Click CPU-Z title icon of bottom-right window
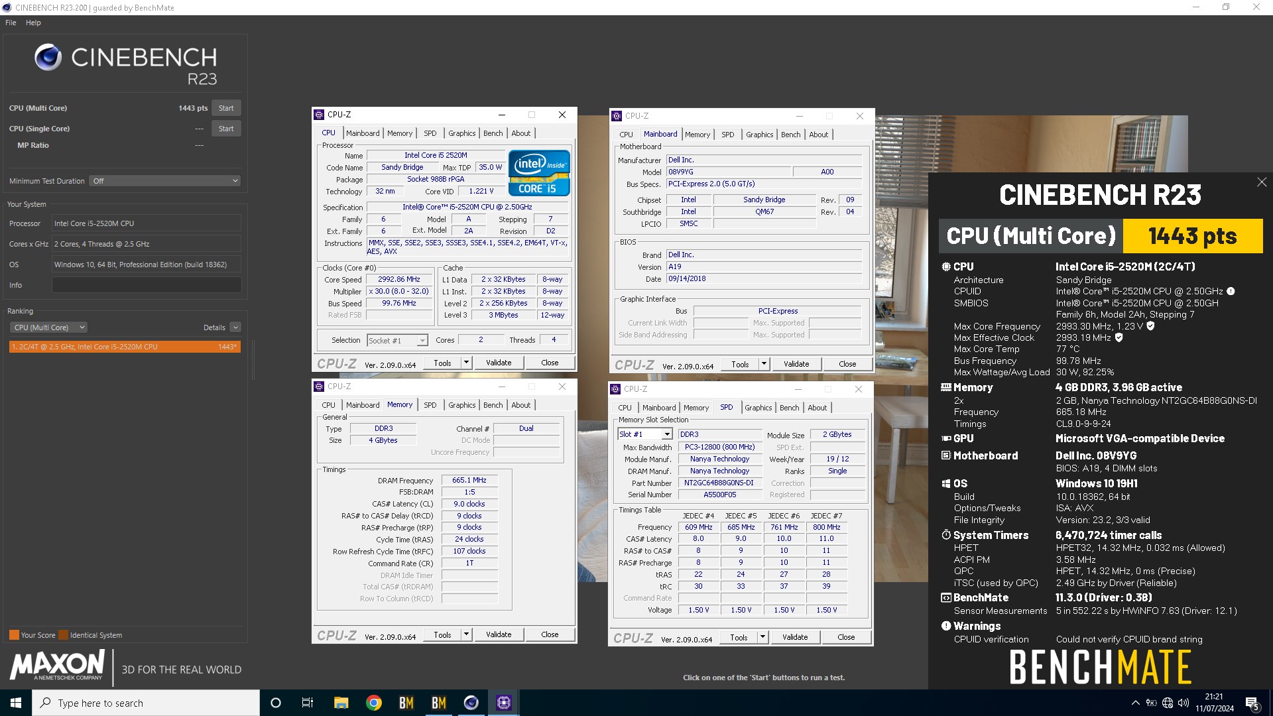 [x=615, y=389]
